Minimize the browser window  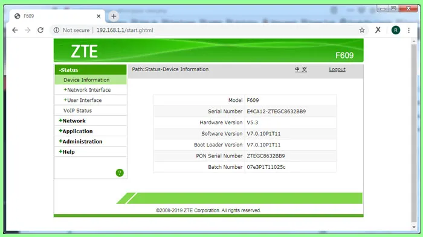pyautogui.click(x=383, y=8)
